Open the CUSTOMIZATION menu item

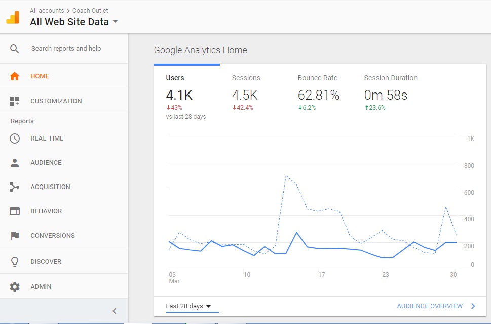pos(64,101)
